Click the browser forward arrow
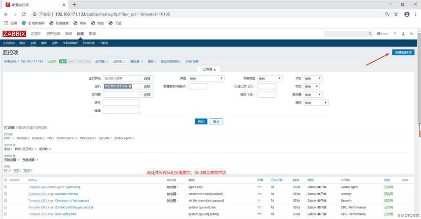This screenshot has width=421, height=219. point(15,14)
